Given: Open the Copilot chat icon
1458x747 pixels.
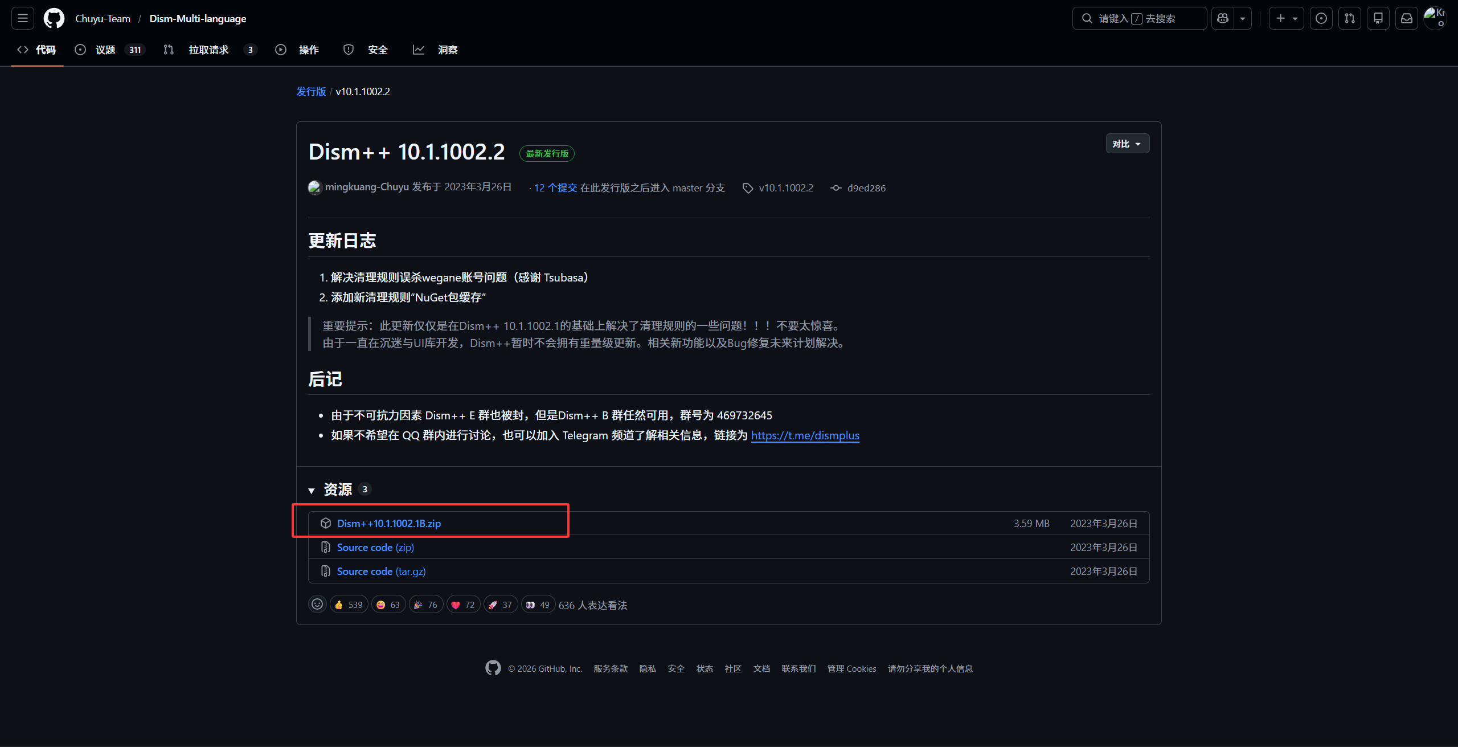Looking at the screenshot, I should 1222,18.
